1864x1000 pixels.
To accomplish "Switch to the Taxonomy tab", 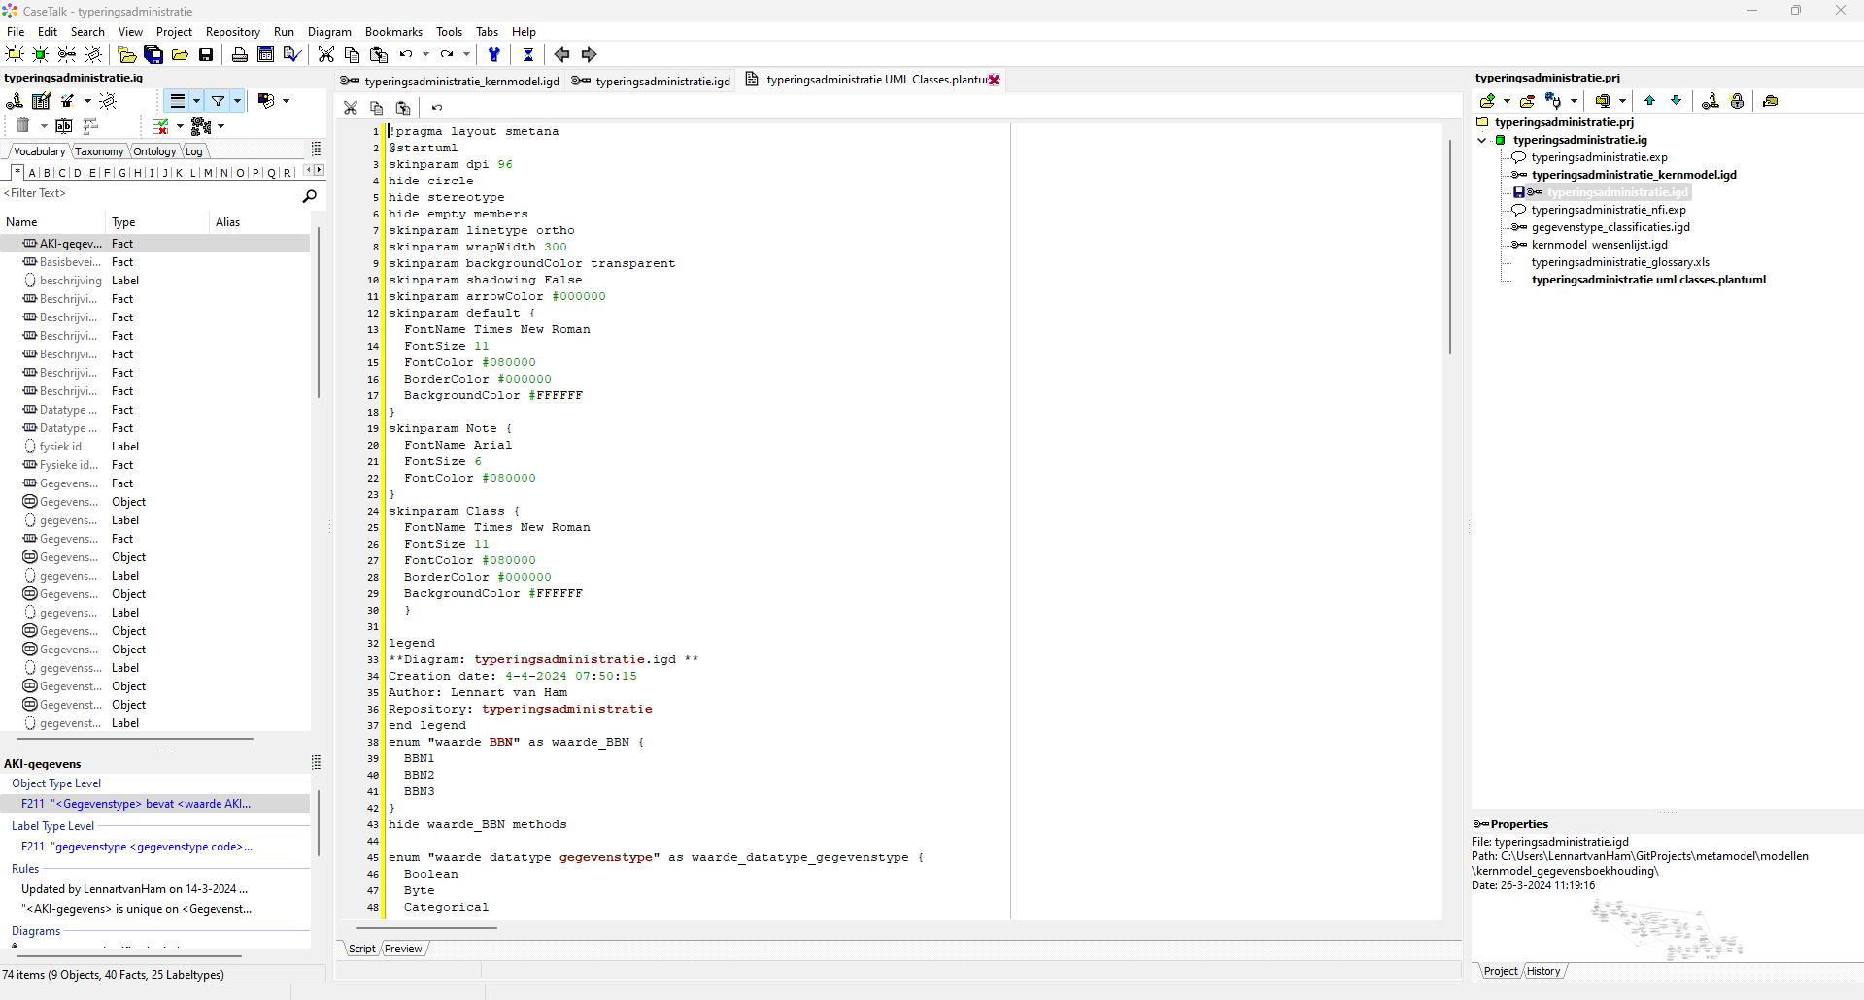I will 99,151.
